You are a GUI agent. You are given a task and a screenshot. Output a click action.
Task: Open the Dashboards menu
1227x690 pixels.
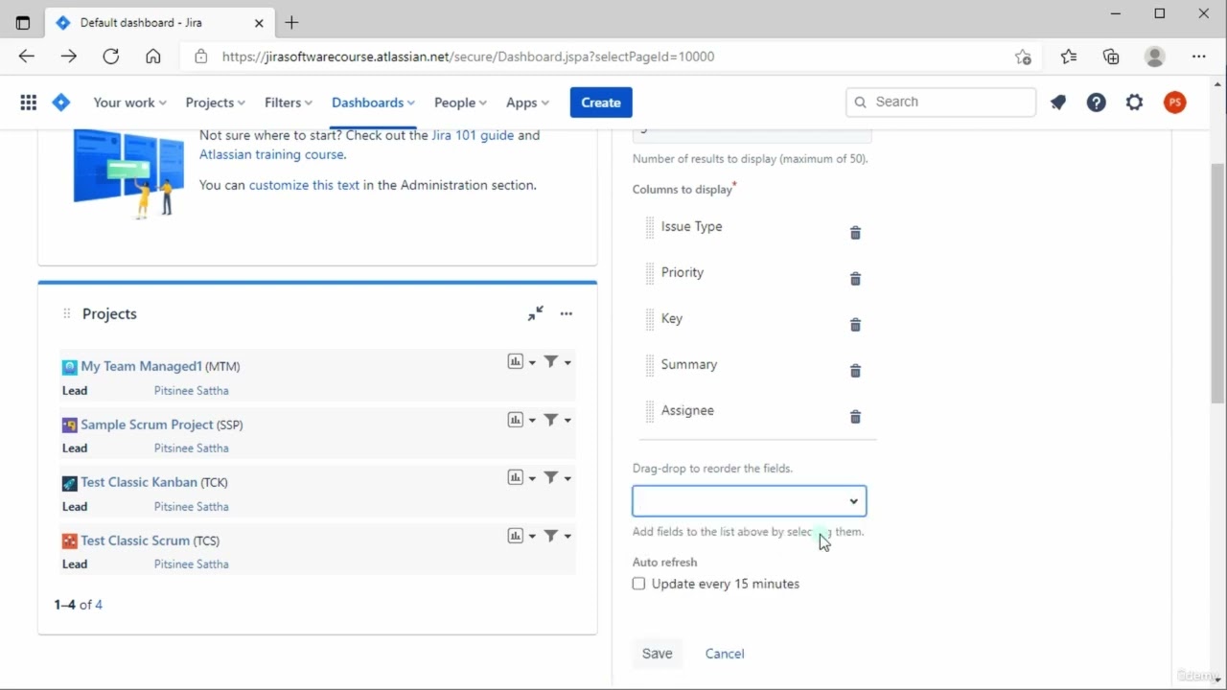(373, 103)
